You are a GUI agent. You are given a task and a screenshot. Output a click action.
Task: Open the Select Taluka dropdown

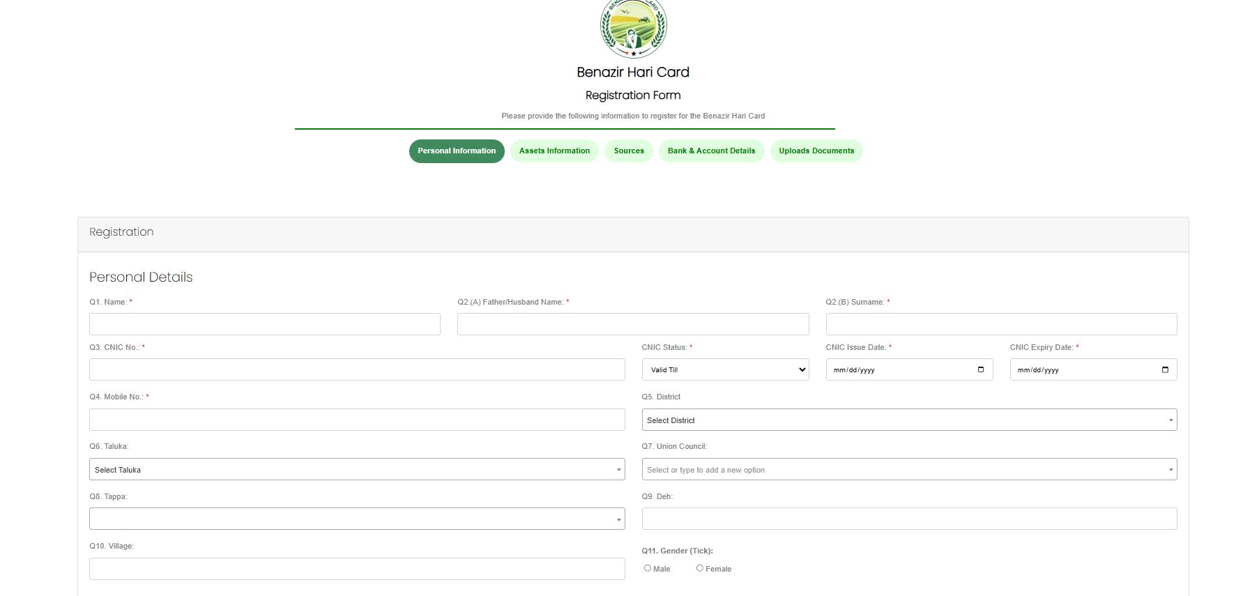[x=356, y=469]
